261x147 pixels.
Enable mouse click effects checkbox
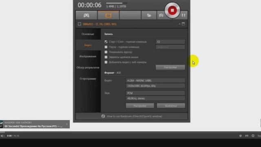[x=106, y=57]
